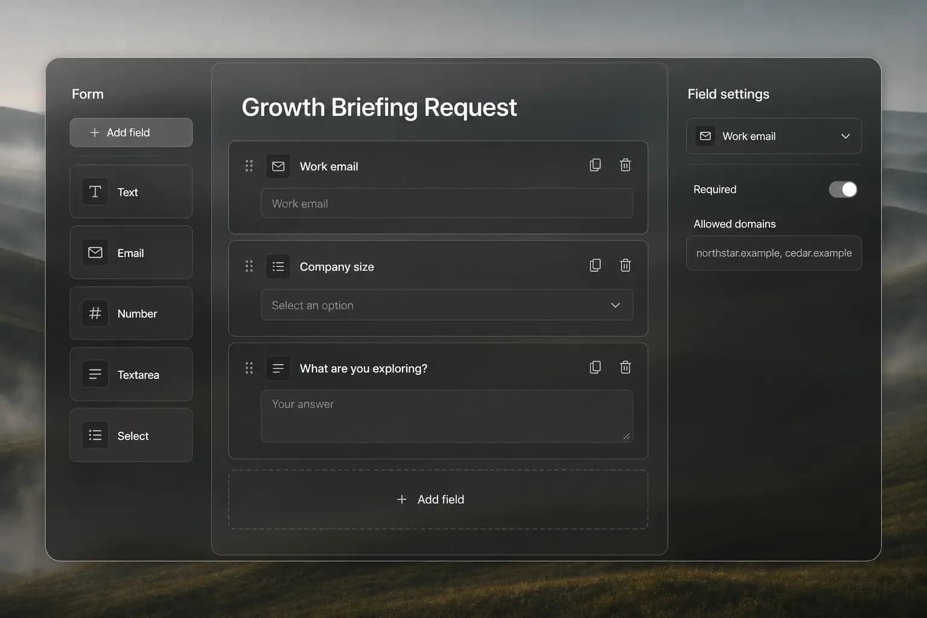
Task: Focus the Your answer textarea
Action: 447,416
